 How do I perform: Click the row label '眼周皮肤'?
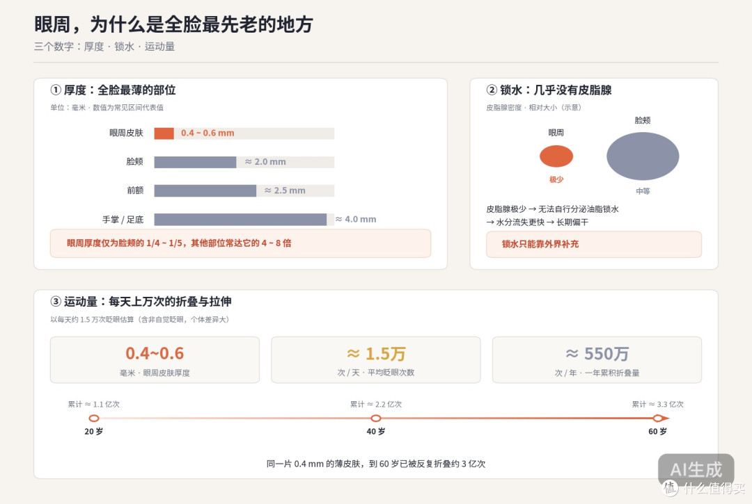pyautogui.click(x=126, y=133)
